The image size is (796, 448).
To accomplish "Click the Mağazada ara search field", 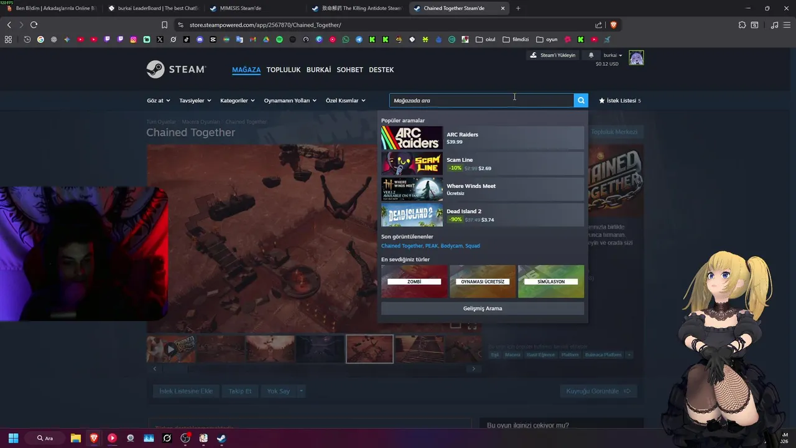I will 481,100.
